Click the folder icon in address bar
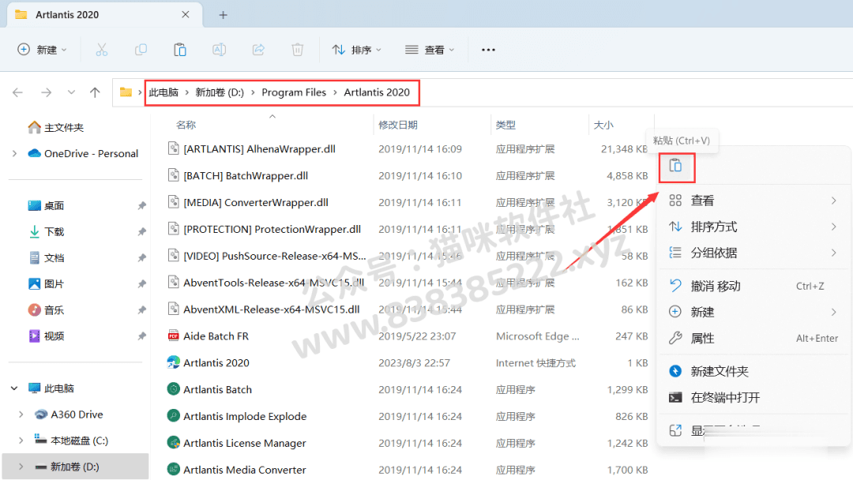 (x=126, y=92)
